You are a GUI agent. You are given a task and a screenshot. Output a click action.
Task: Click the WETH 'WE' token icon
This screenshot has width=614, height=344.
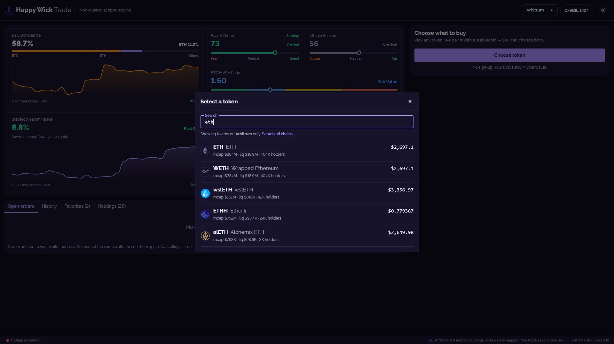coord(205,172)
